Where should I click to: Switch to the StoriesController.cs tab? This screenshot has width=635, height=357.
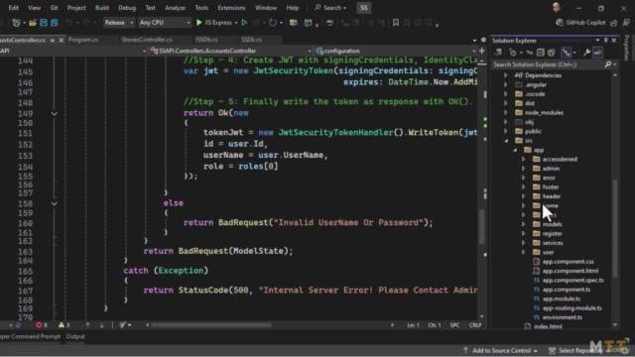click(x=147, y=40)
